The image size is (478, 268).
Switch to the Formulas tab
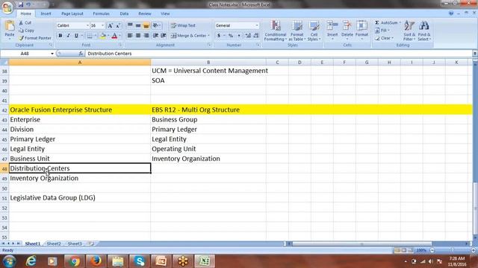pos(102,13)
